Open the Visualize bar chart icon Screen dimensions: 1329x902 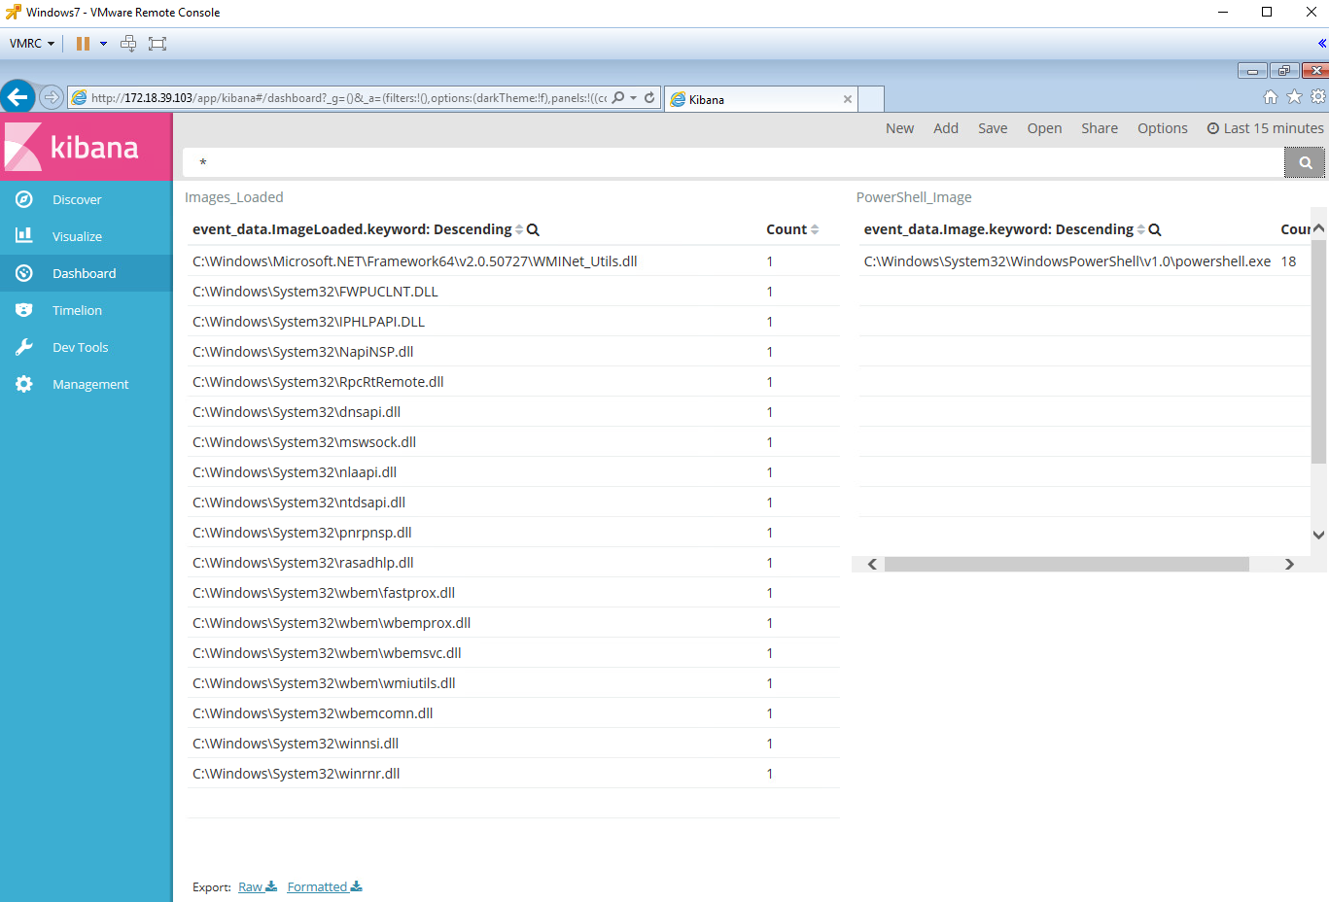pyautogui.click(x=24, y=236)
